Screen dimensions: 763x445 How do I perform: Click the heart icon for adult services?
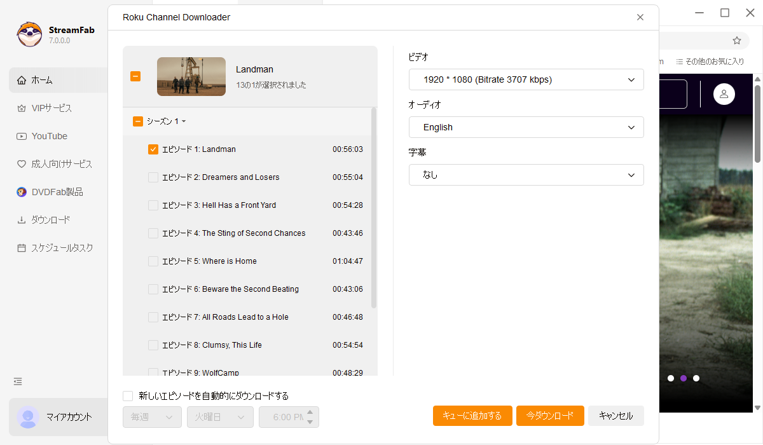coord(22,164)
